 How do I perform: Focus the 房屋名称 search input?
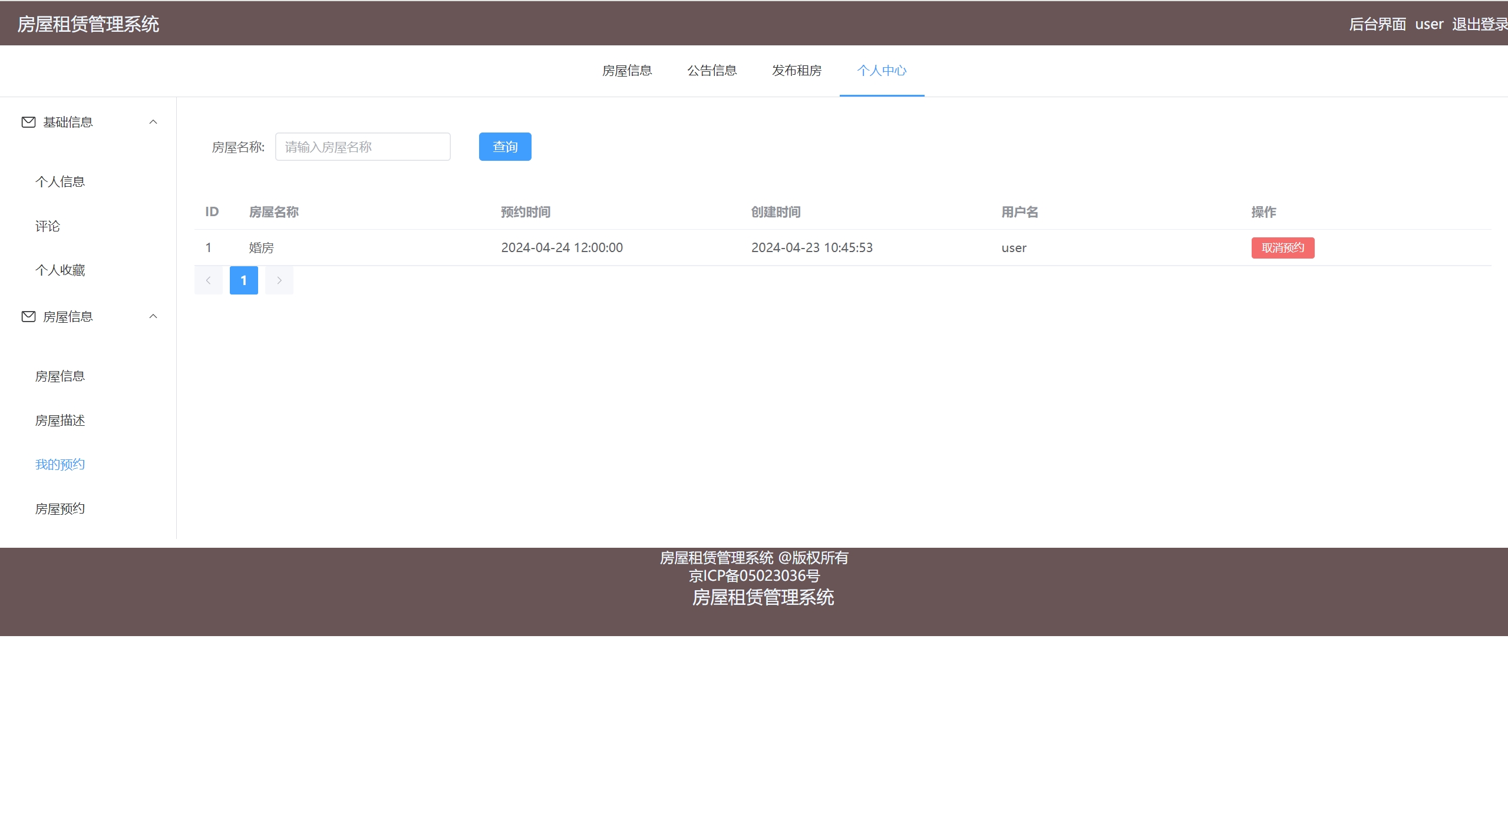tap(362, 147)
